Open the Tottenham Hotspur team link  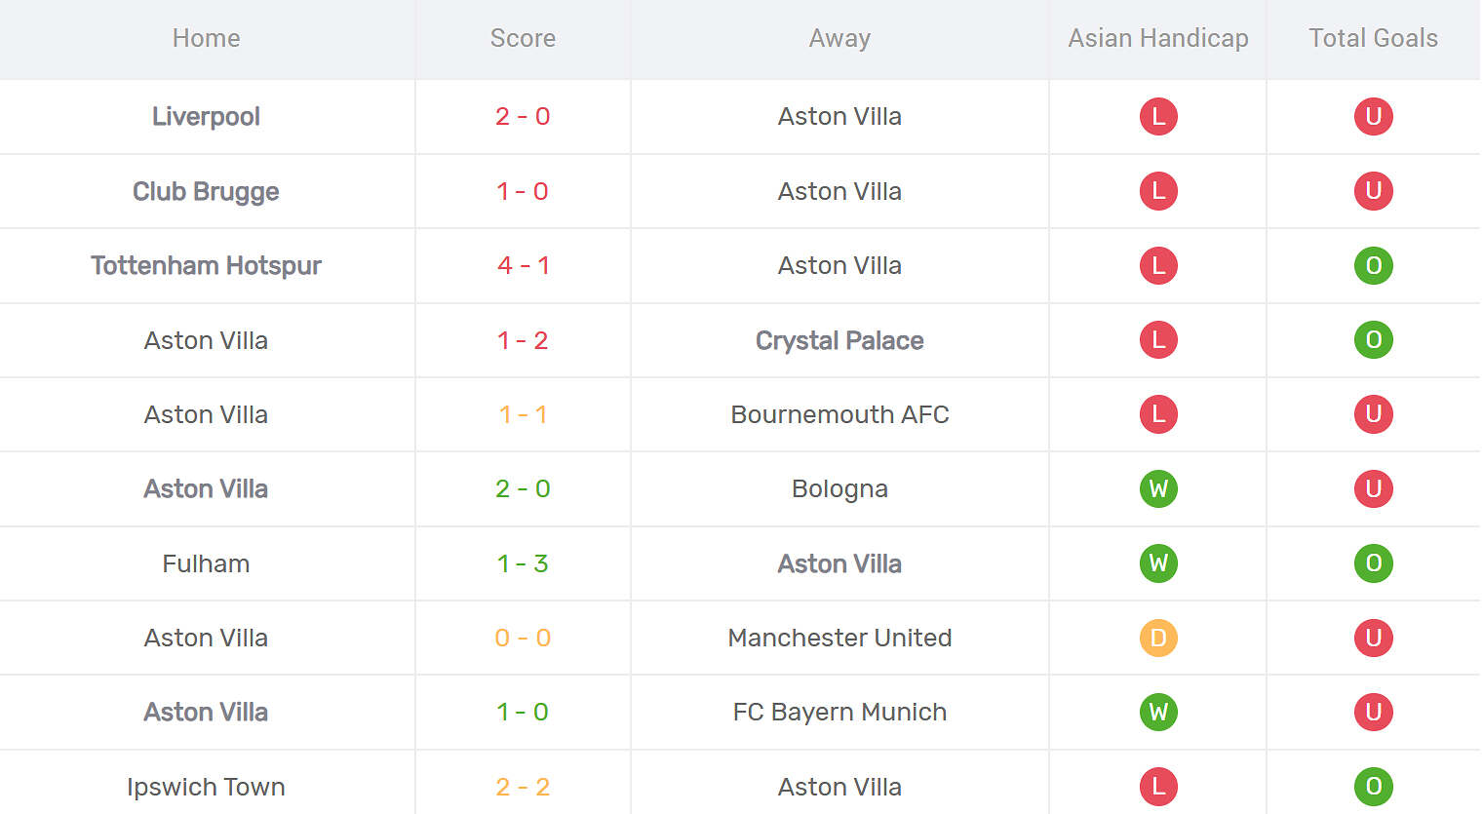pos(206,265)
